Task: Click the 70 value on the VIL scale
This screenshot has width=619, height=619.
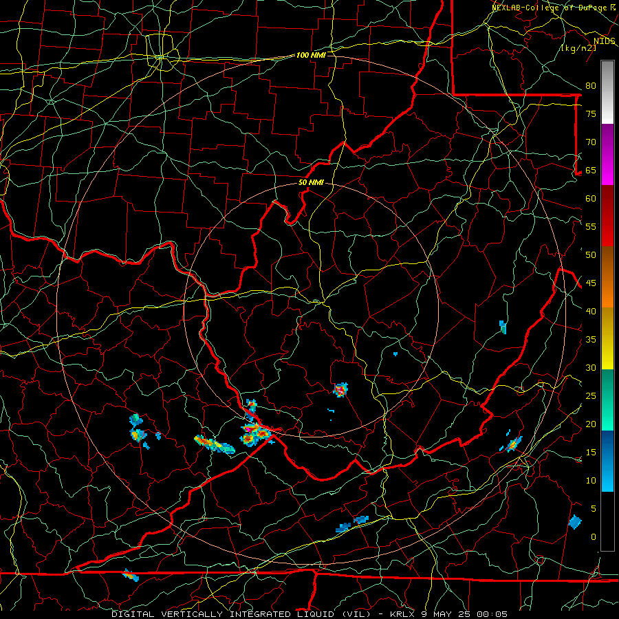Action: click(x=591, y=142)
